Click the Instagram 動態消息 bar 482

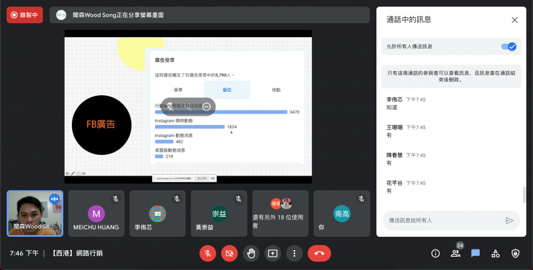click(x=164, y=142)
